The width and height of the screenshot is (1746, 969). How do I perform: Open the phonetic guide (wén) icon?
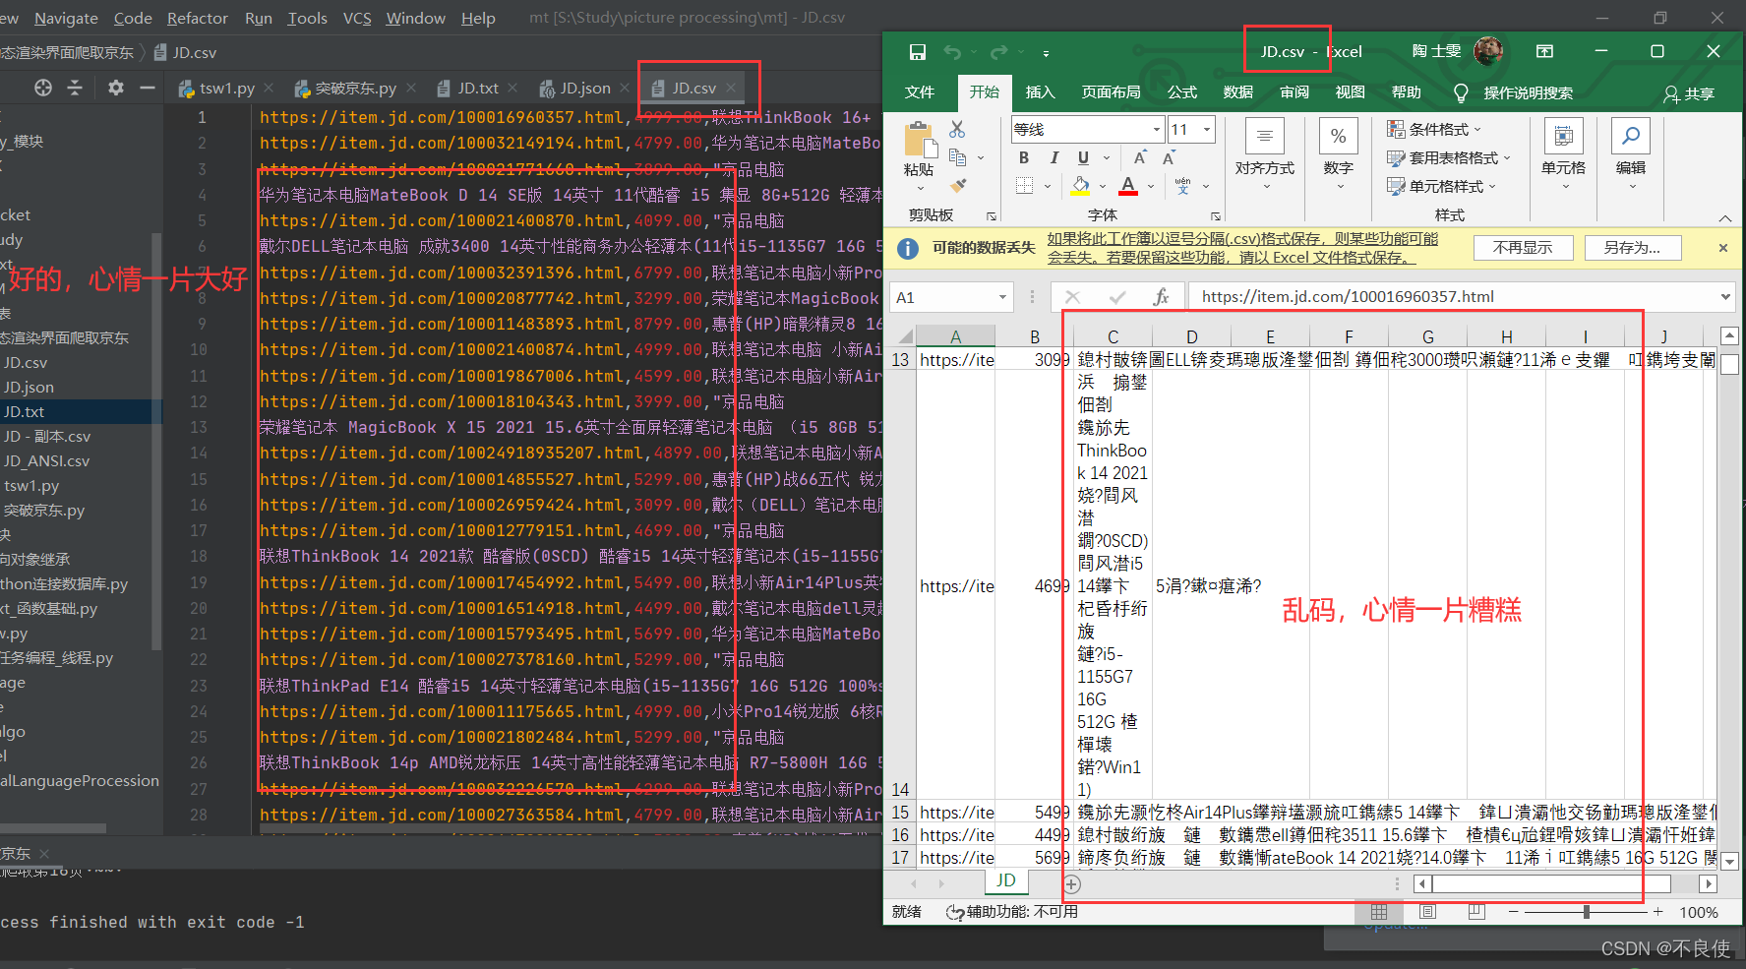(x=1182, y=185)
